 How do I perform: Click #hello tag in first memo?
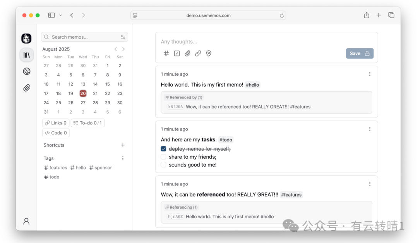click(252, 85)
